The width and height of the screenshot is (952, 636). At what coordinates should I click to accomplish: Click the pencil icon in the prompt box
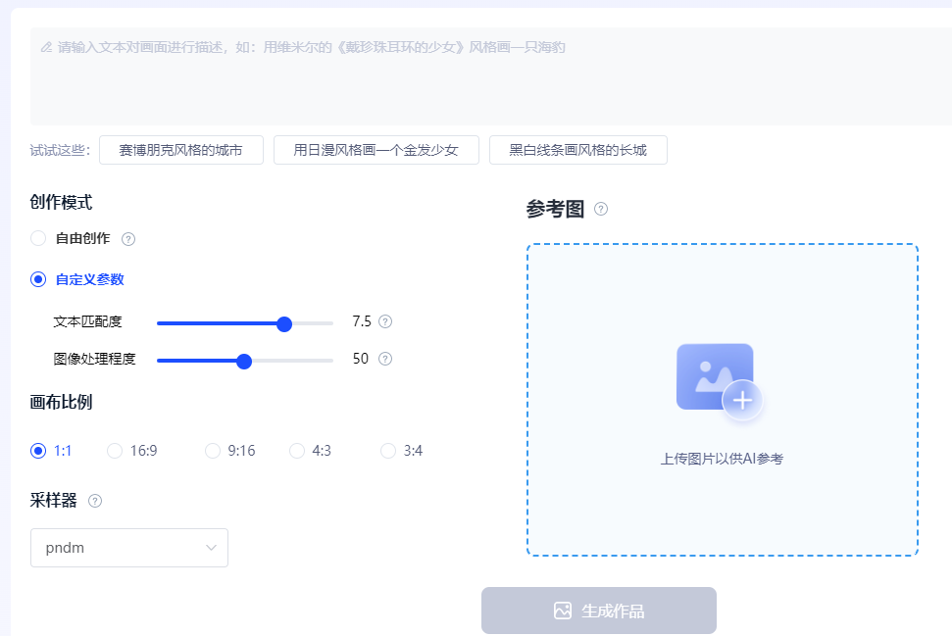point(47,47)
